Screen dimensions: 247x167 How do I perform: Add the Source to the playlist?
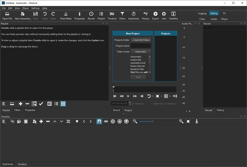click(21, 104)
